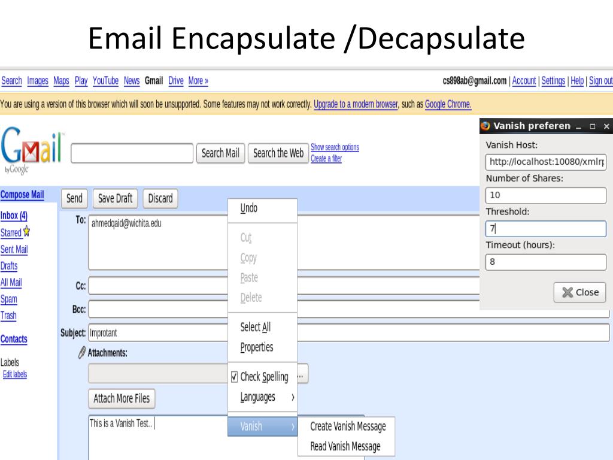613x460 pixels.
Task: Open the Drafts folder
Action: [x=9, y=266]
